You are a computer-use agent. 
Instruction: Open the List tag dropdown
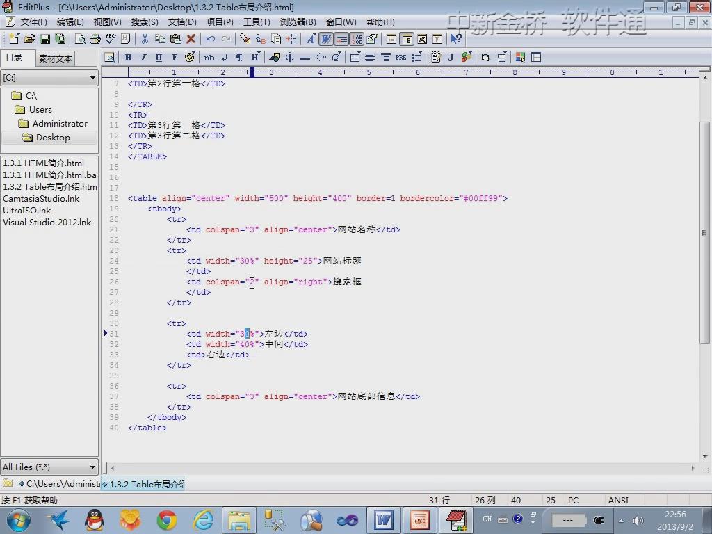click(x=416, y=58)
